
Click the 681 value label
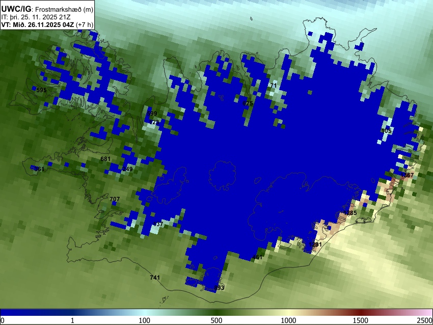pos(105,159)
